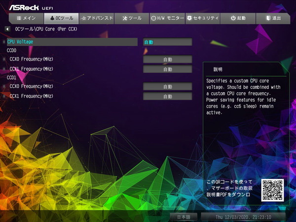Click the 日本語 language button
Image resolution: width=296 pixels, height=222 pixels.
tap(184, 217)
